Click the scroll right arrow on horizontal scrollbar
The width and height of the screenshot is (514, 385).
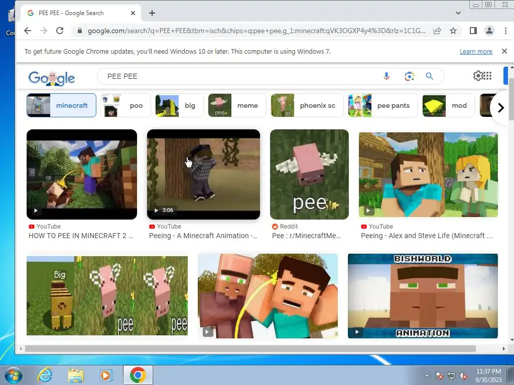(503, 349)
